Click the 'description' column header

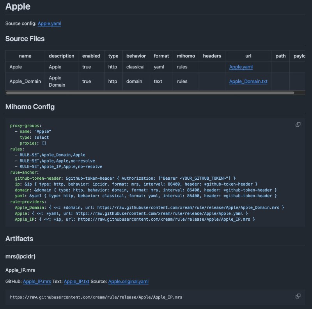[62, 56]
